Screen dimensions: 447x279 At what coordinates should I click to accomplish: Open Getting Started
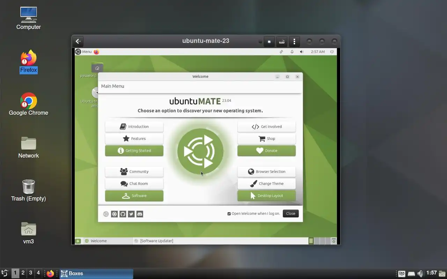coord(134,151)
